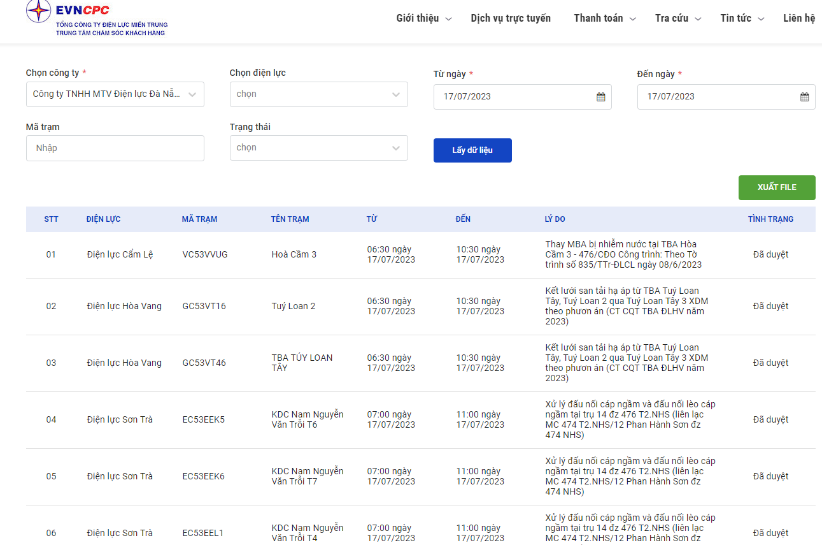Focus the Mã trạm input field
822x545 pixels.
click(x=115, y=148)
